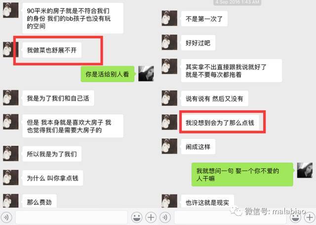Select the message '也许这就是现实'

[x=207, y=202]
